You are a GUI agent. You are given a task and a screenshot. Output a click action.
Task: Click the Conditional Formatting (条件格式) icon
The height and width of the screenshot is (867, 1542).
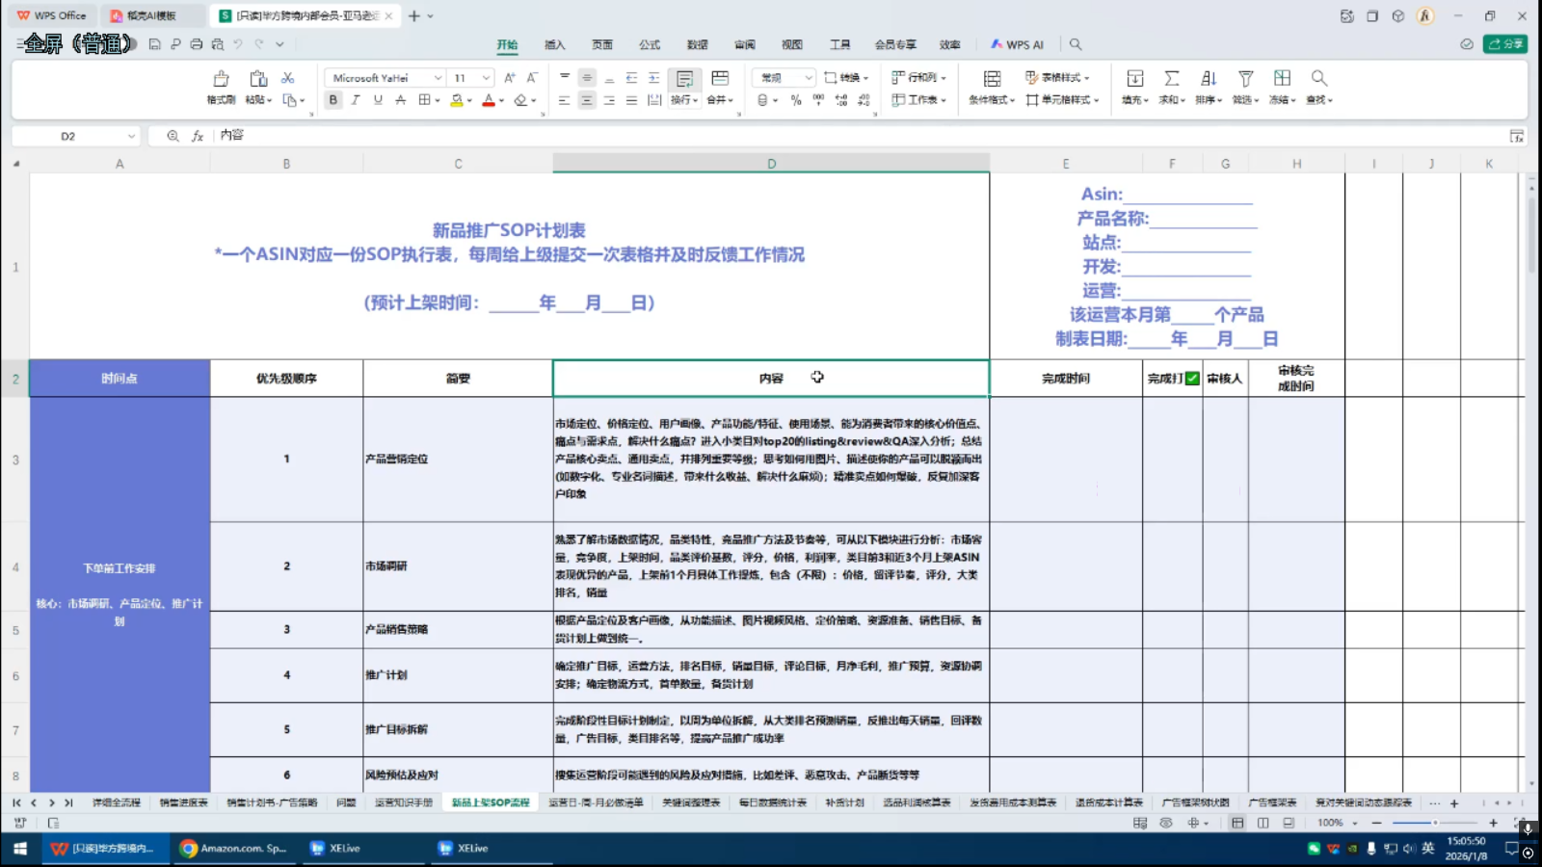[x=992, y=79]
